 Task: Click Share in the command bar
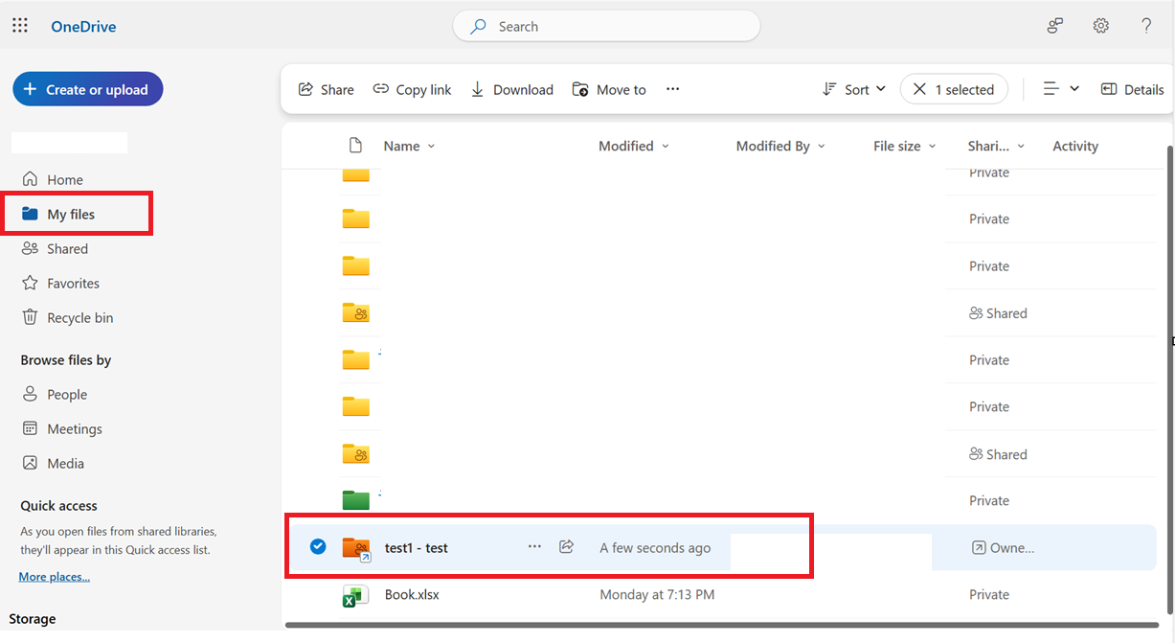[327, 89]
